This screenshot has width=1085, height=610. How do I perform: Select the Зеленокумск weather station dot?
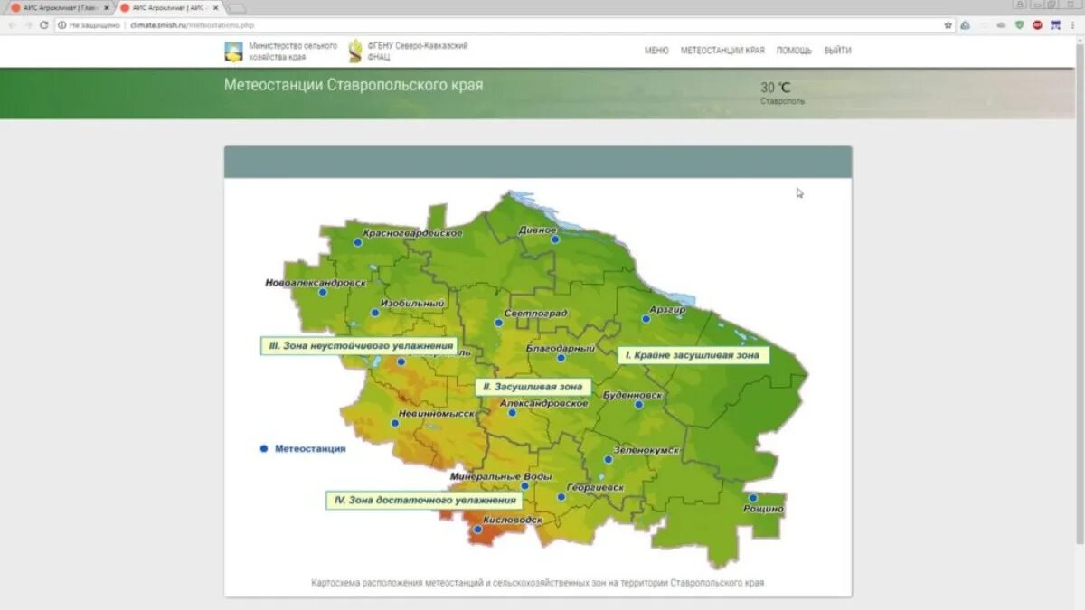tap(608, 459)
